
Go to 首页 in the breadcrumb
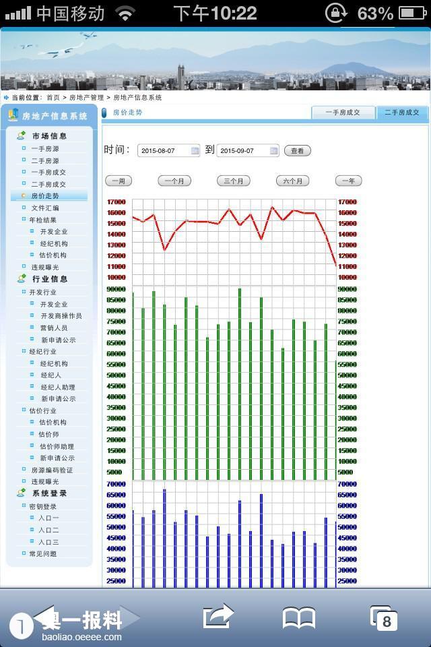pos(53,98)
